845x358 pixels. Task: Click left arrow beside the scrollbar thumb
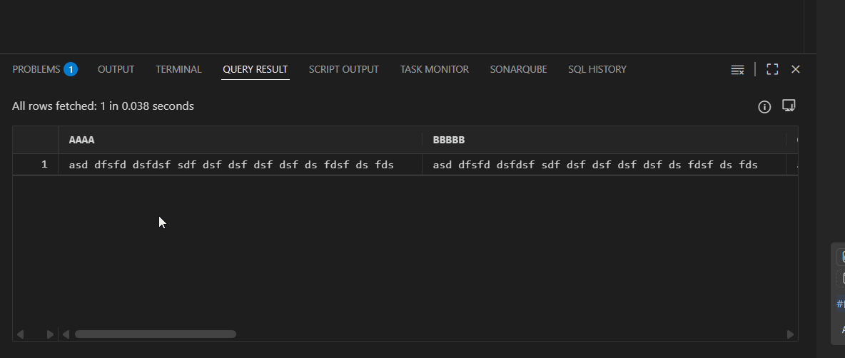[x=66, y=334]
